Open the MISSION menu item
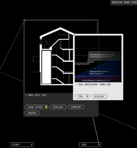 pos(117,2)
